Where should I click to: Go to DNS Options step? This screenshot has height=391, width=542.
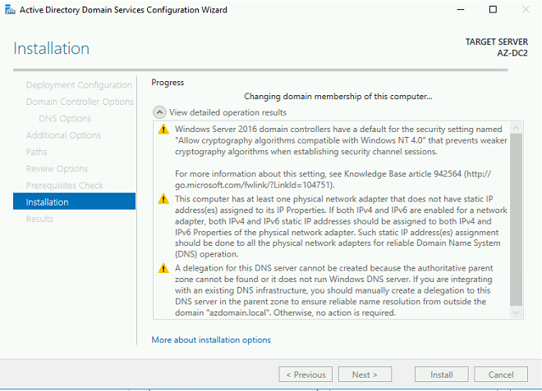point(65,118)
